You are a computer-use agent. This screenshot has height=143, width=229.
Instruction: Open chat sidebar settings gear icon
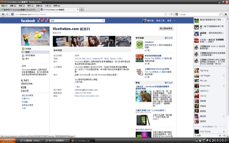(220, 135)
